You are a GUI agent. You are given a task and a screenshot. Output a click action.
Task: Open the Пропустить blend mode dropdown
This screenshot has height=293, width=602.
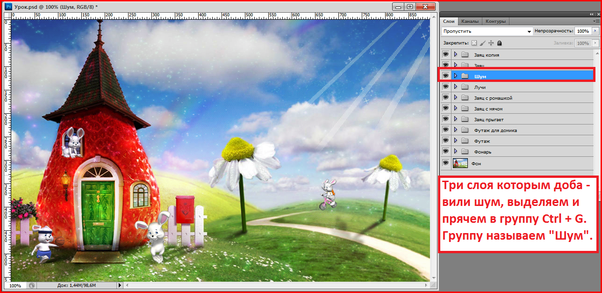(x=487, y=31)
